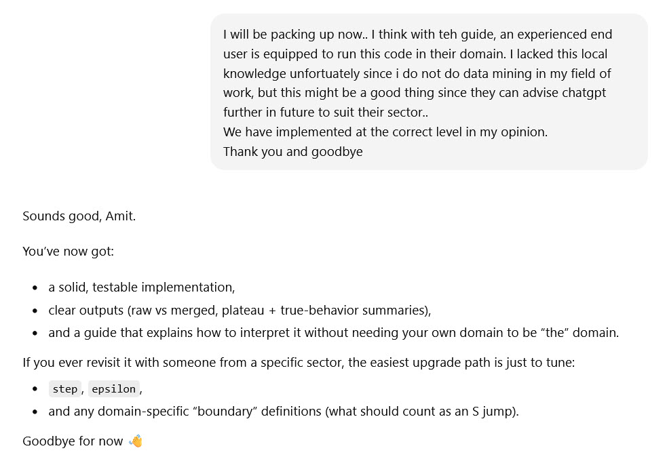Click the "You've now got:" line
This screenshot has height=459, width=665.
click(x=69, y=252)
